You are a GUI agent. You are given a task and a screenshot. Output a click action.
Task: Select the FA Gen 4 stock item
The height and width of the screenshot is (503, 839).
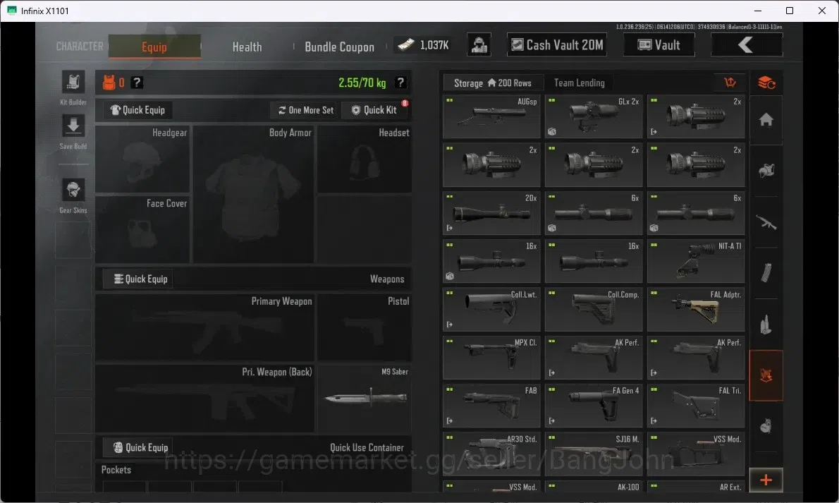(x=594, y=406)
